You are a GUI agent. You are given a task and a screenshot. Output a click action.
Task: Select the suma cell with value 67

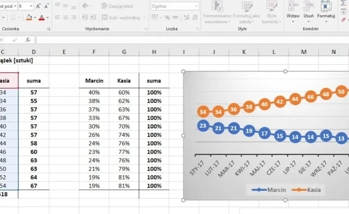(x=34, y=186)
